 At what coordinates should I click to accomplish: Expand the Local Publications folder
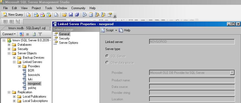click(x=14, y=97)
